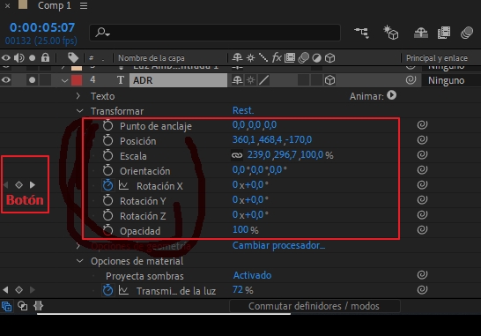The width and height of the screenshot is (481, 336).
Task: Click the current timecode 0:00:05:07
Action: pos(42,27)
